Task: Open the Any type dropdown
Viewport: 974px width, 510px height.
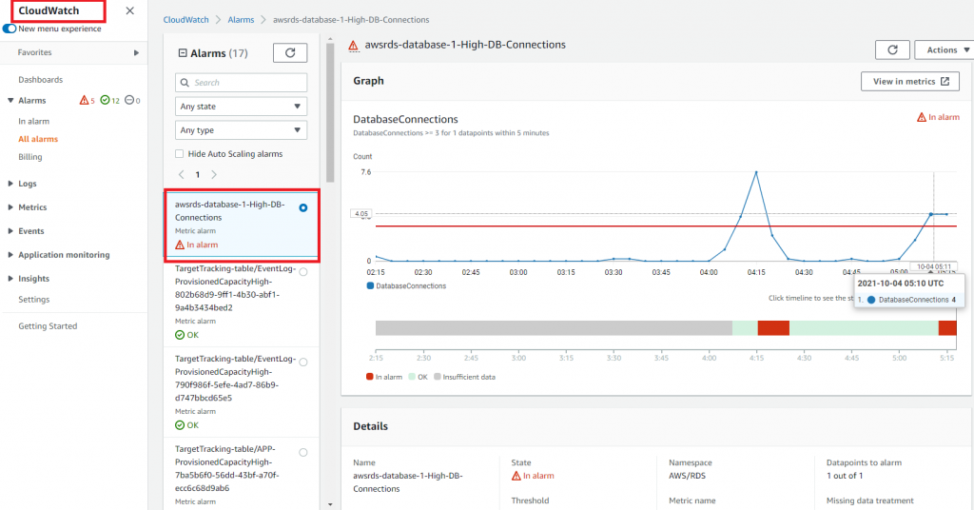Action: 241,129
